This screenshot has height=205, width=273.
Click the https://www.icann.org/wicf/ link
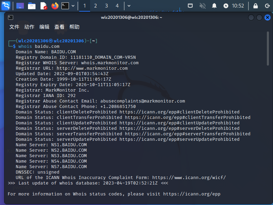tap(189, 177)
